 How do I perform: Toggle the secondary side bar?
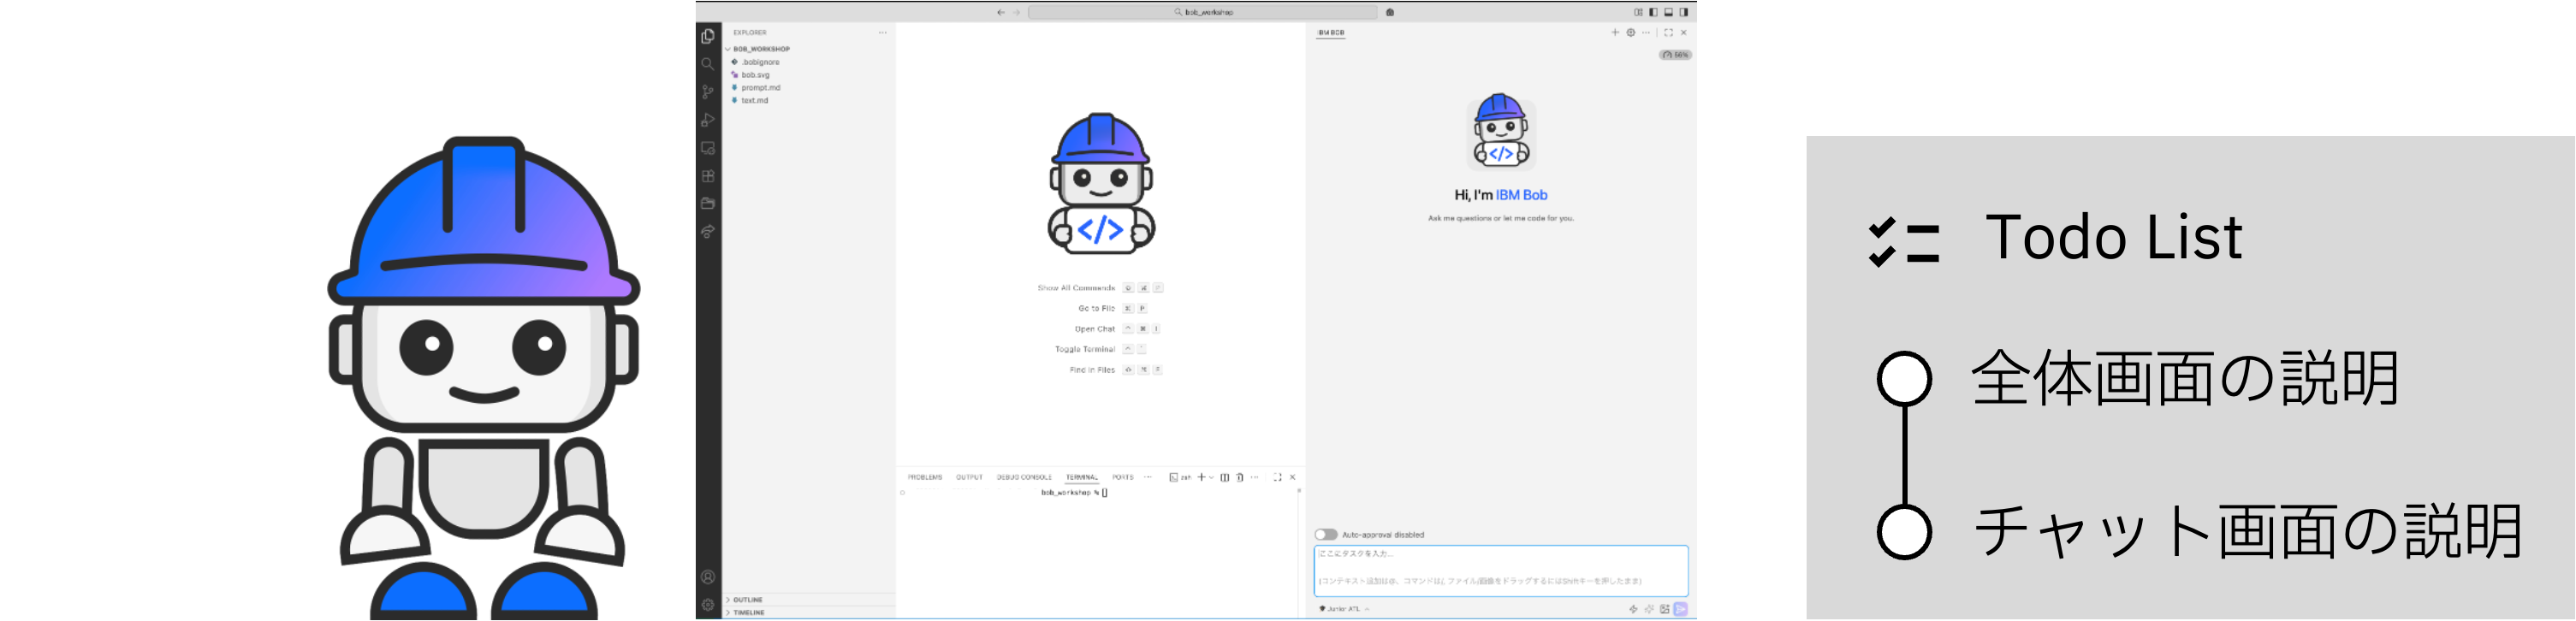[x=1684, y=13]
